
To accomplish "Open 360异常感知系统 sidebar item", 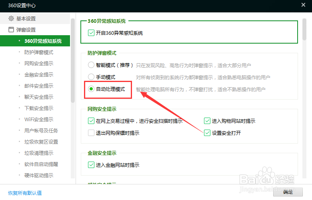I will pyautogui.click(x=35, y=41).
